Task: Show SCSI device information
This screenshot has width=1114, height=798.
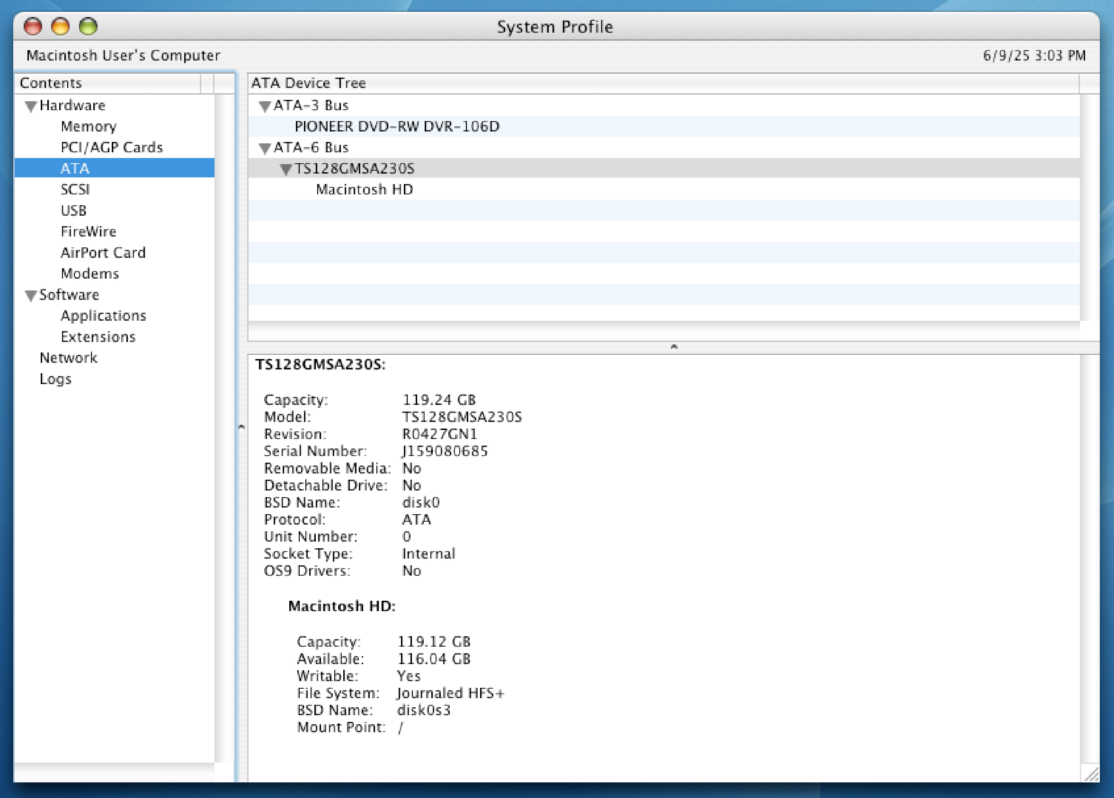Action: pyautogui.click(x=75, y=189)
